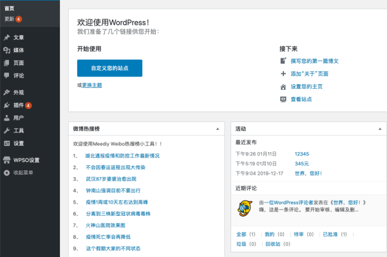Open recent post 12345
387x257 pixels.
302,154
